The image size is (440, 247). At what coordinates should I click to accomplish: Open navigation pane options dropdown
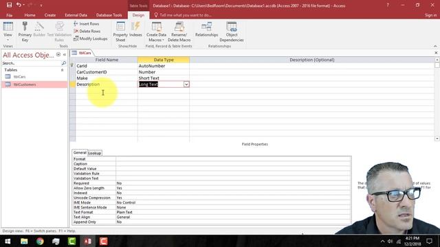pos(58,55)
